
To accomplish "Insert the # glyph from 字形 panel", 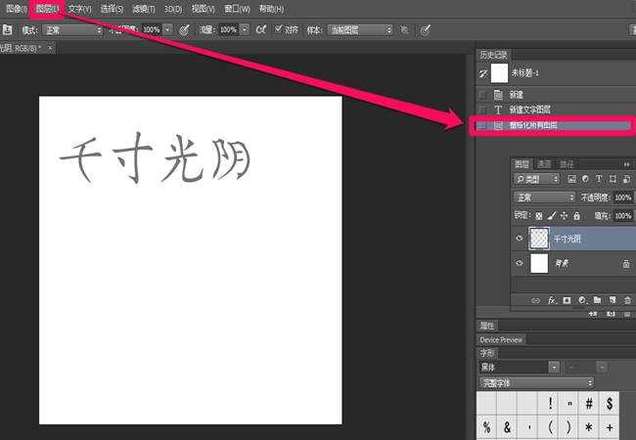I will [x=589, y=403].
